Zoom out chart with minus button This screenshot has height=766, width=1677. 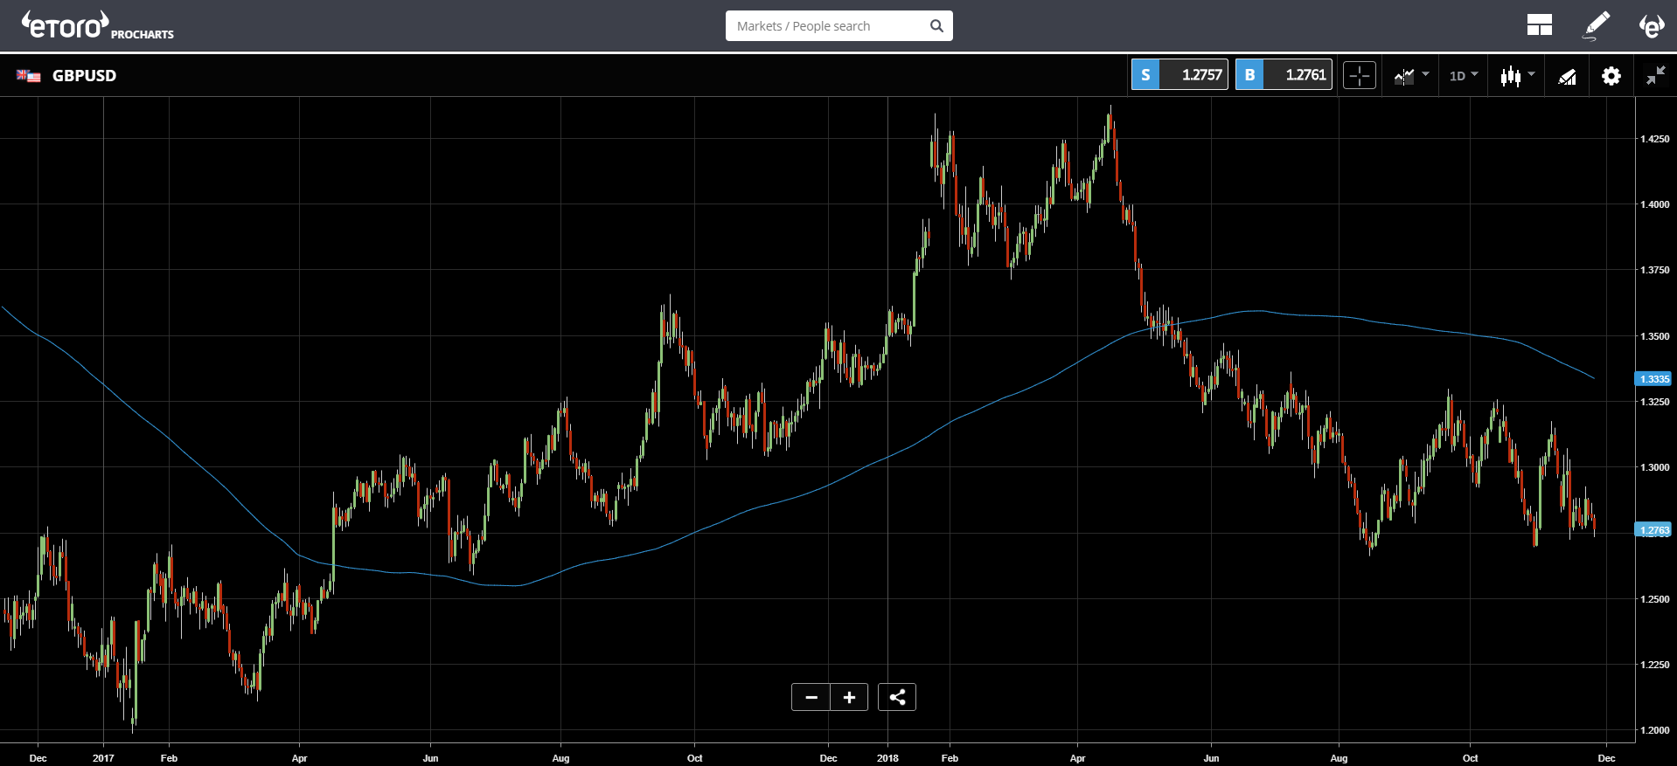[x=811, y=697]
